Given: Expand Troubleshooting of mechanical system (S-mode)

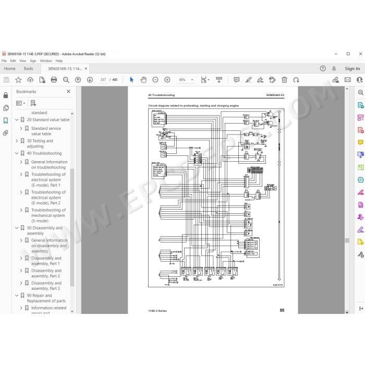Looking at the screenshot, I should click(21, 210).
